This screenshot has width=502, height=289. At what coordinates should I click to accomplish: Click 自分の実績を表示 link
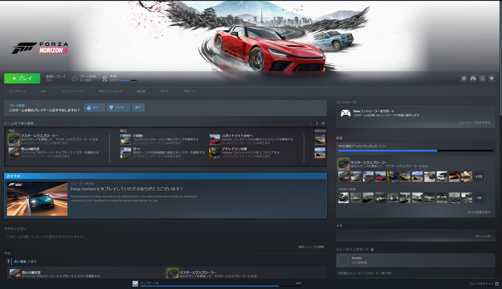tap(479, 212)
